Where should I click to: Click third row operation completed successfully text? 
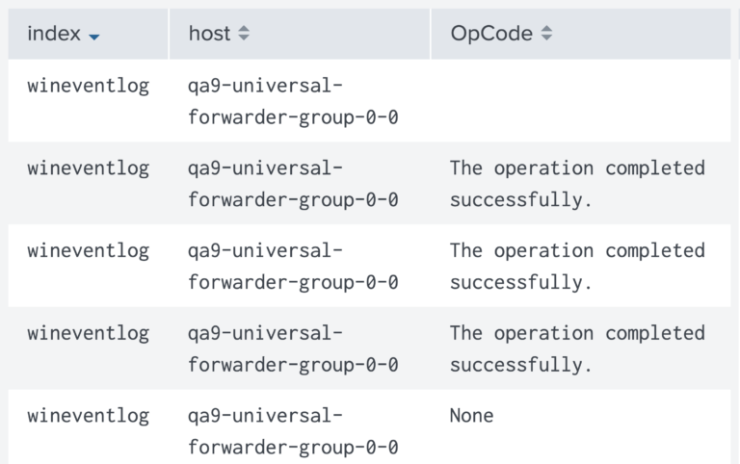tap(577, 267)
